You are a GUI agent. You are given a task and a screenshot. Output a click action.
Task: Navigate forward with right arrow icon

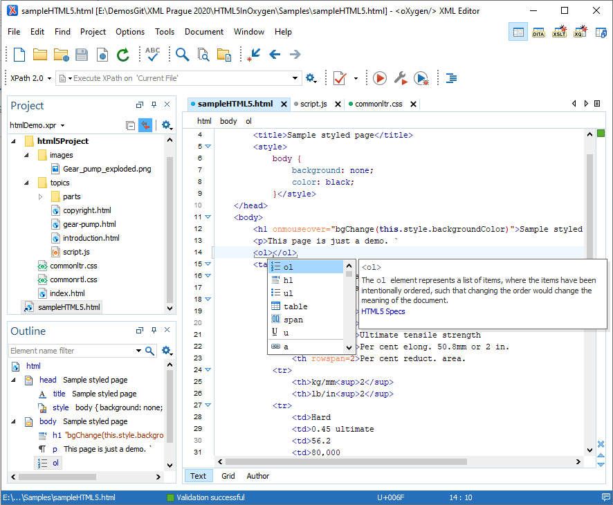click(295, 55)
